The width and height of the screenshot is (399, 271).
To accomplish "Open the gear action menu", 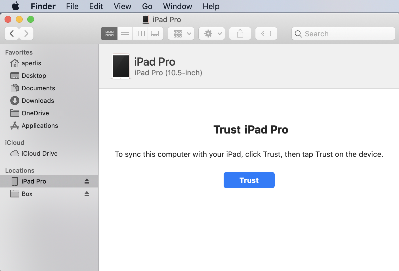I will tap(212, 34).
